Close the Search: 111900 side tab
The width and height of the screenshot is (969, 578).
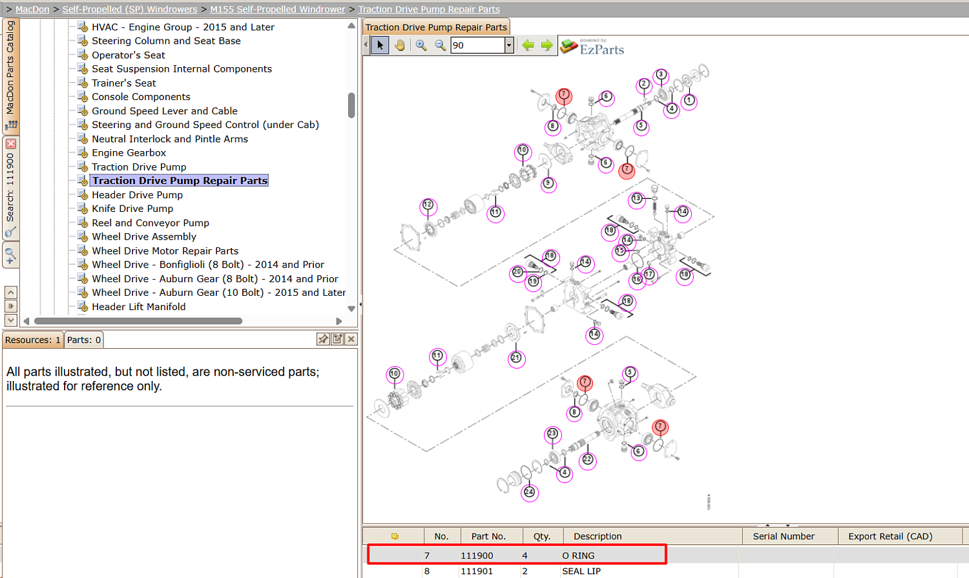pyautogui.click(x=11, y=143)
